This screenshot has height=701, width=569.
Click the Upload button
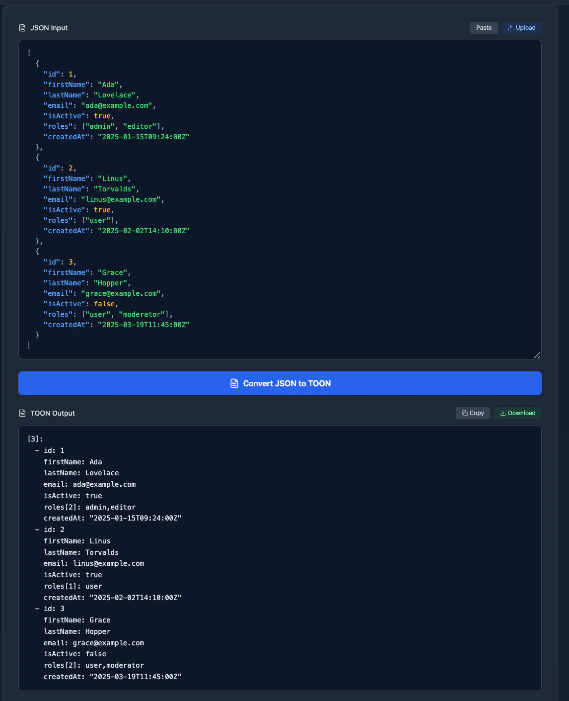(521, 28)
